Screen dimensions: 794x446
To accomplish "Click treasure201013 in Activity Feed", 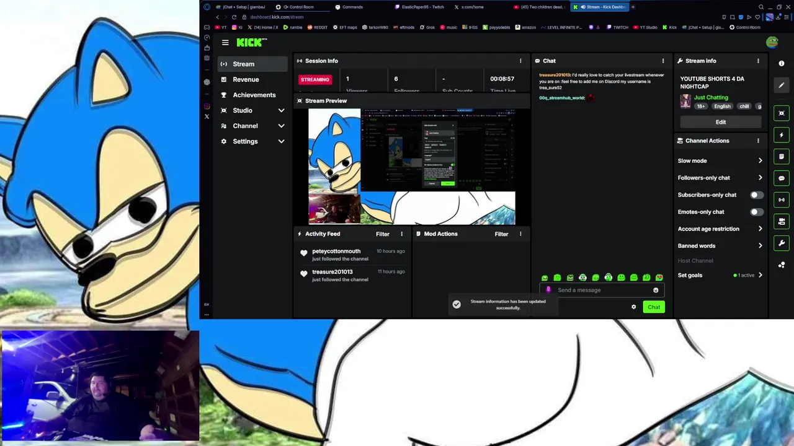I will pyautogui.click(x=332, y=272).
